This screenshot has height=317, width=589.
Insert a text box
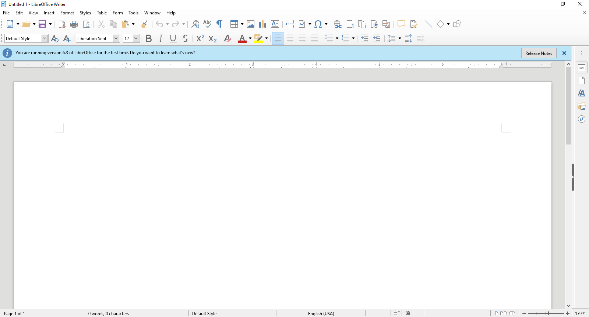pos(275,24)
